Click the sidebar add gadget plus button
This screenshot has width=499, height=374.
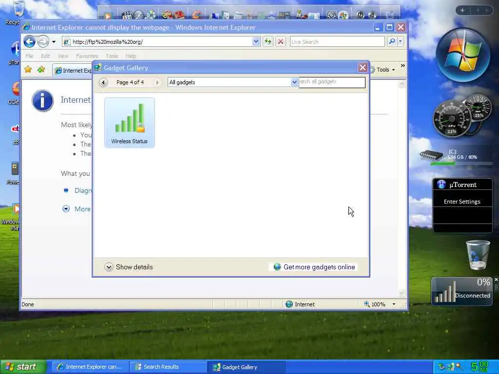[462, 10]
